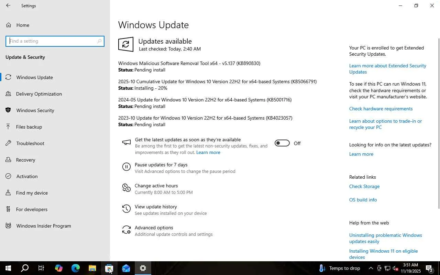This screenshot has width=440, height=275.
Task: Click the 'Find a setting' search field
Action: coord(55,41)
